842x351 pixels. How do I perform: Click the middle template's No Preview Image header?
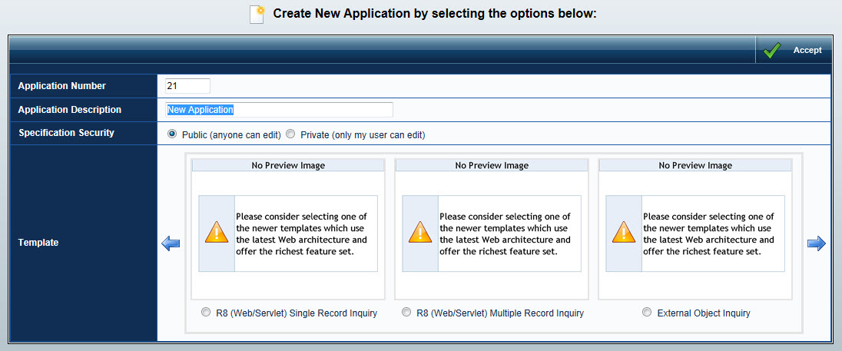(492, 165)
